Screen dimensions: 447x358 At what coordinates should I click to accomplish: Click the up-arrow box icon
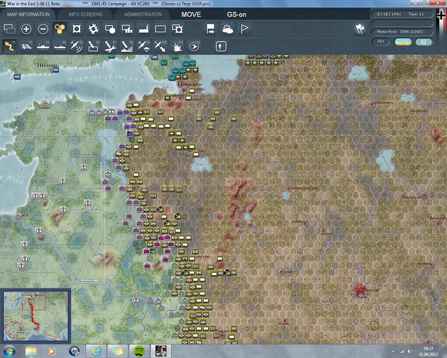(221, 46)
